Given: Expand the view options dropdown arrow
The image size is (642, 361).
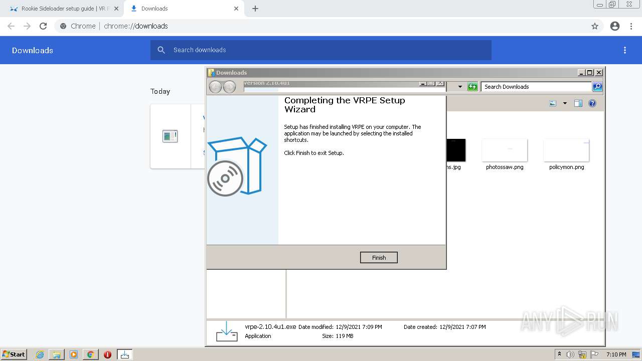Looking at the screenshot, I should coord(565,103).
